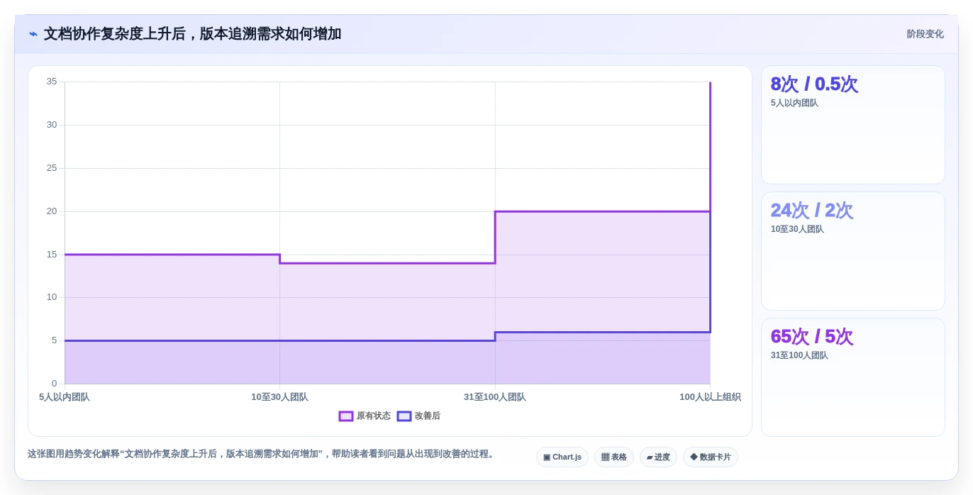The width and height of the screenshot is (973, 495).
Task: Click the y-axis value 20
Action: [52, 211]
